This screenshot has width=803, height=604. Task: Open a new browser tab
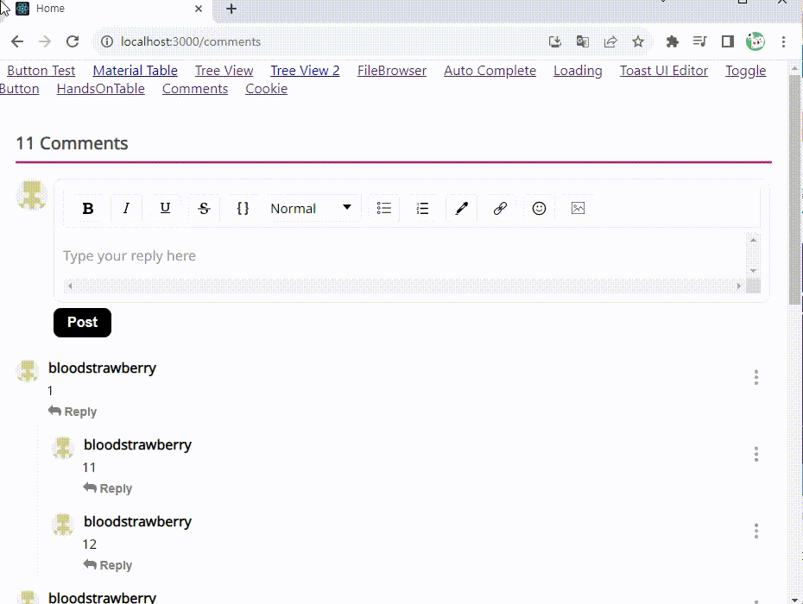coord(231,9)
